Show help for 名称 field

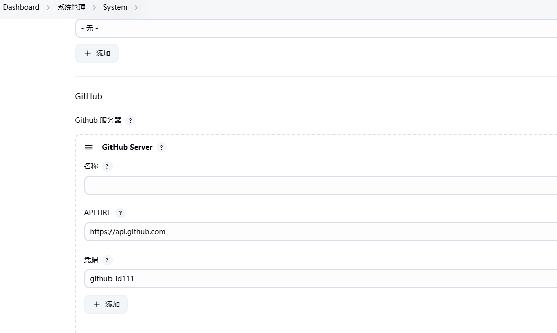107,166
